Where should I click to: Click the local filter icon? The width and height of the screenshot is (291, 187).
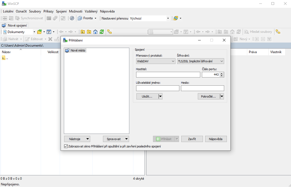49,32
